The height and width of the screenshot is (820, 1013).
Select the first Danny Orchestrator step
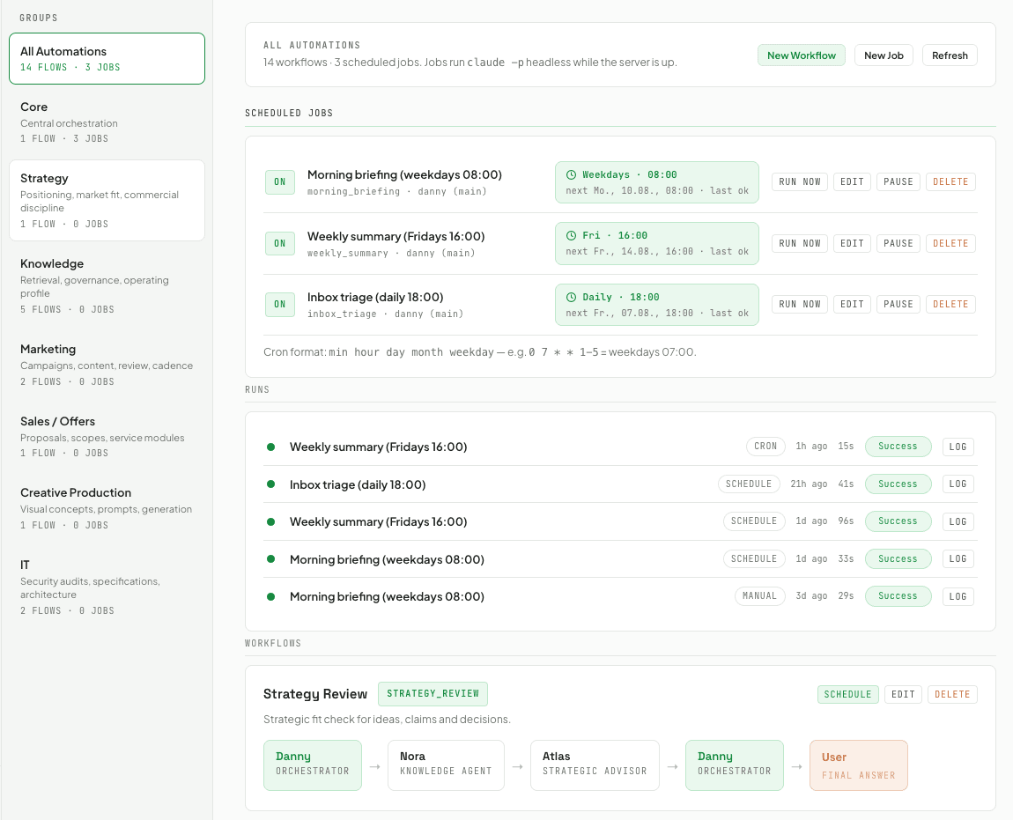coord(313,765)
